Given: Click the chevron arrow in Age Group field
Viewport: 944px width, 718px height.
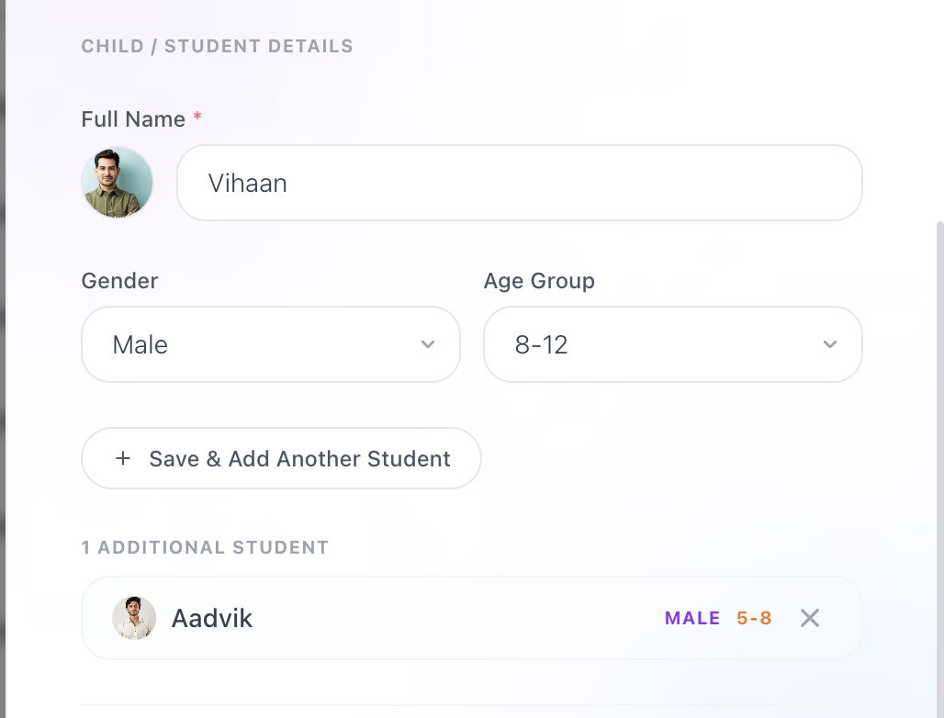Looking at the screenshot, I should (x=829, y=344).
